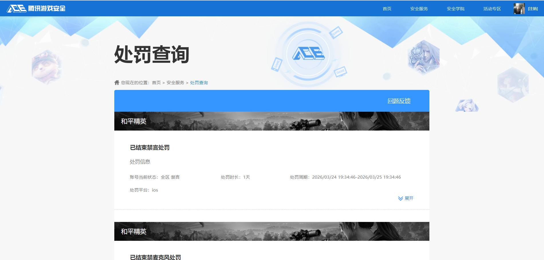Go to 首页 via breadcrumb link
544x260 pixels.
pyautogui.click(x=156, y=82)
